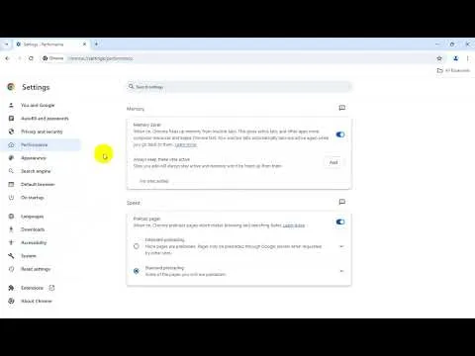Open the tab search dropdown

(6, 44)
